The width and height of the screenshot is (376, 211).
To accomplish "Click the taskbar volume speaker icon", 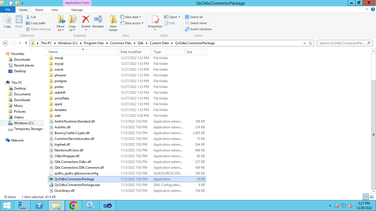I will pyautogui.click(x=350, y=206).
